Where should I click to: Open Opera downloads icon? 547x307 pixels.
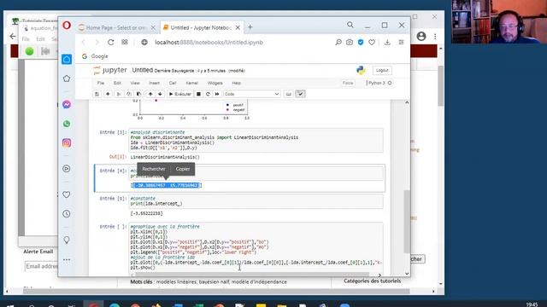click(387, 43)
